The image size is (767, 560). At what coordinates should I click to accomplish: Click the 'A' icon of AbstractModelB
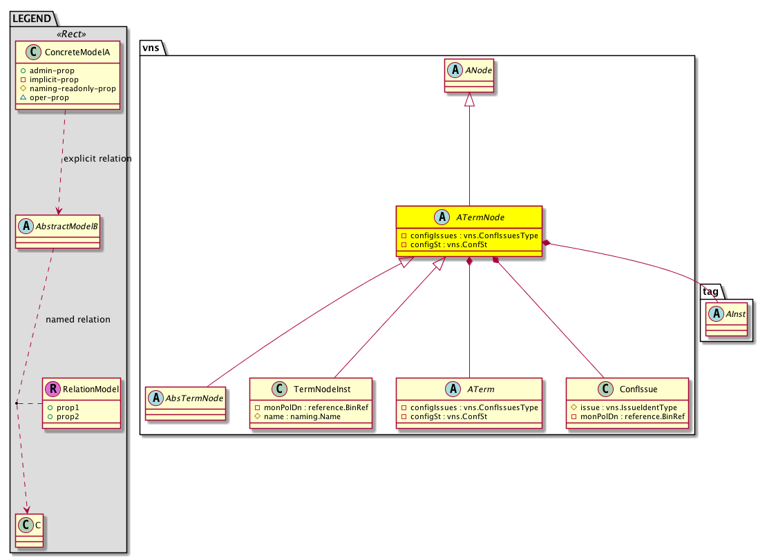coord(27,225)
